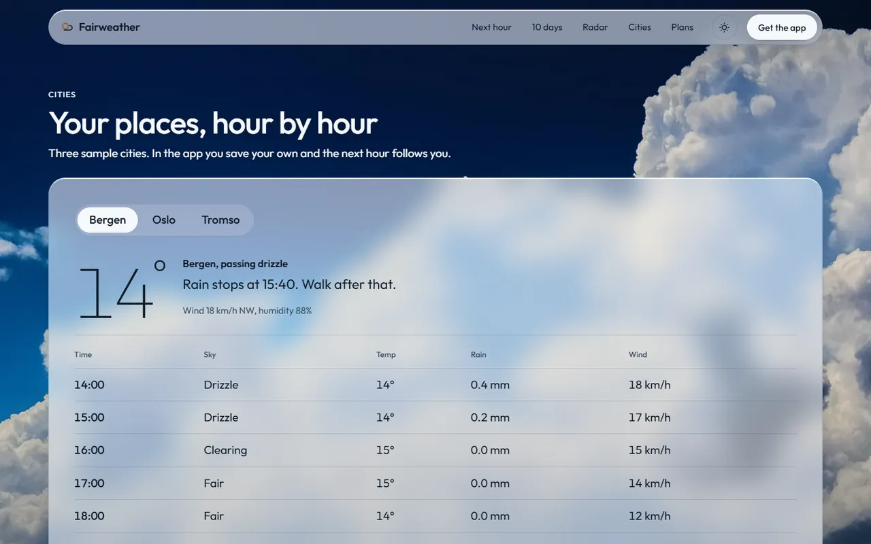
Task: Click the 18:00 time cell
Action: tap(89, 516)
